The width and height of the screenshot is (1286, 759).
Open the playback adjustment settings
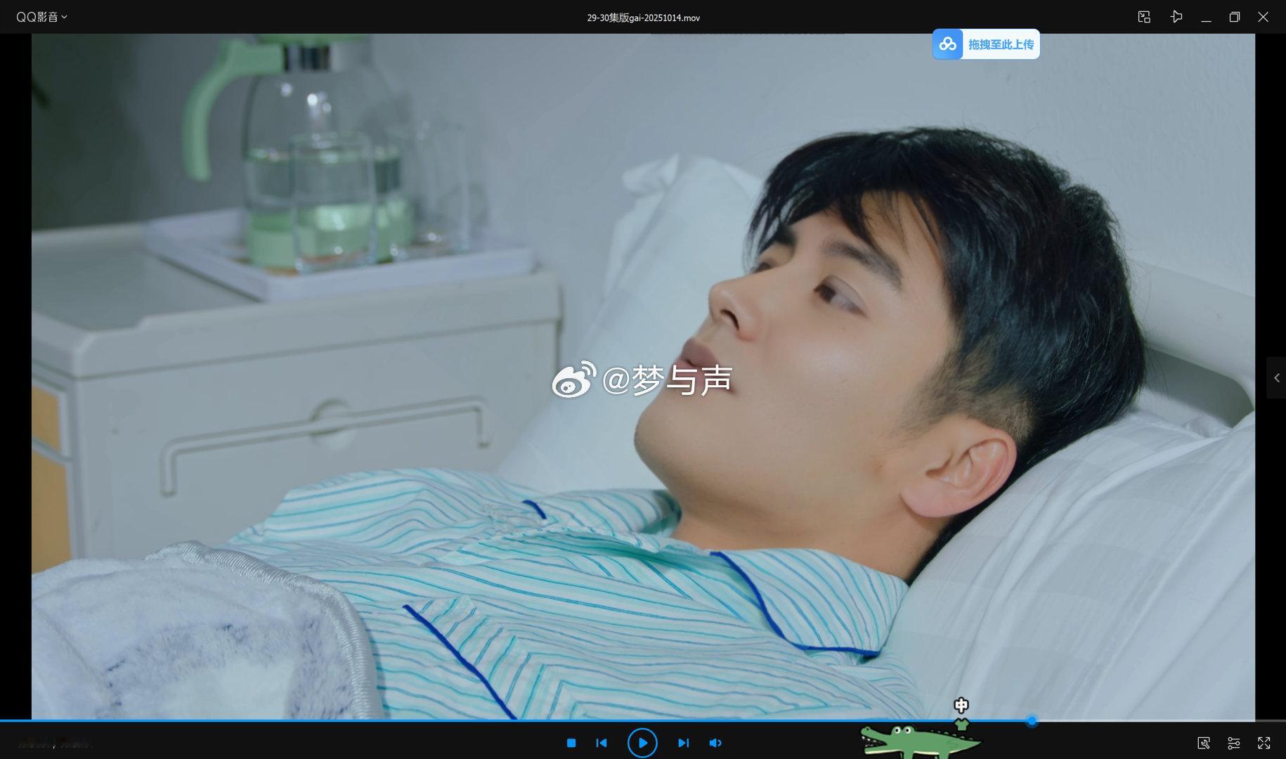[x=1234, y=743]
